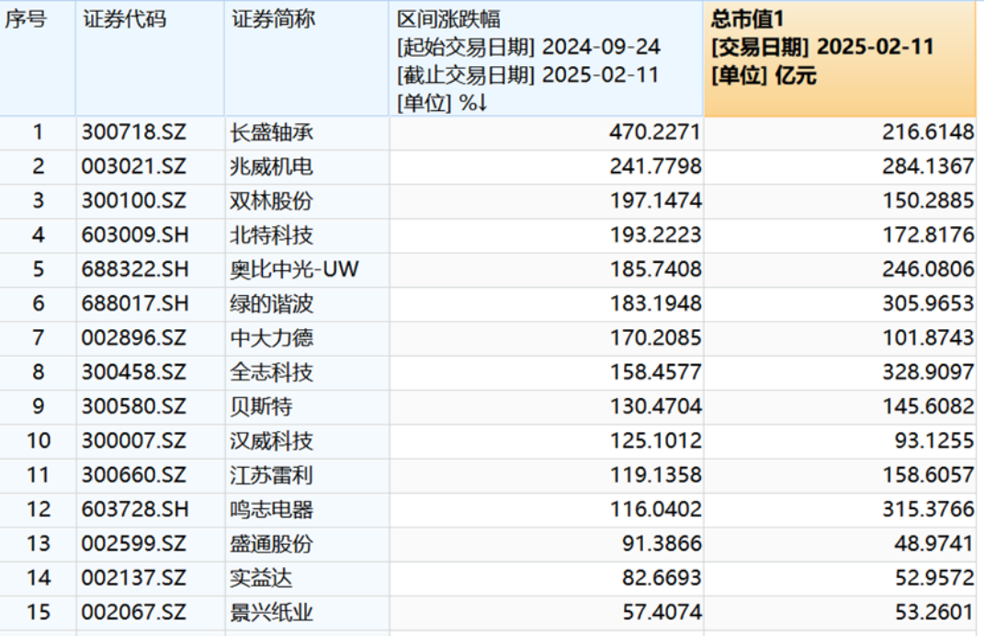Click the change value 119.1358
The height and width of the screenshot is (637, 985).
[655, 475]
